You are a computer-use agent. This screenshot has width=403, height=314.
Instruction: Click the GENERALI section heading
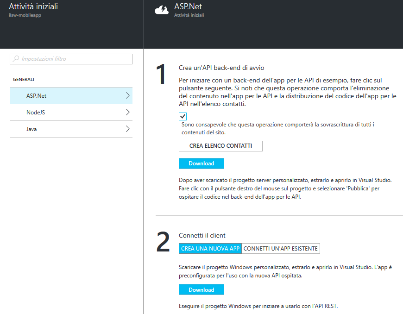click(x=23, y=79)
